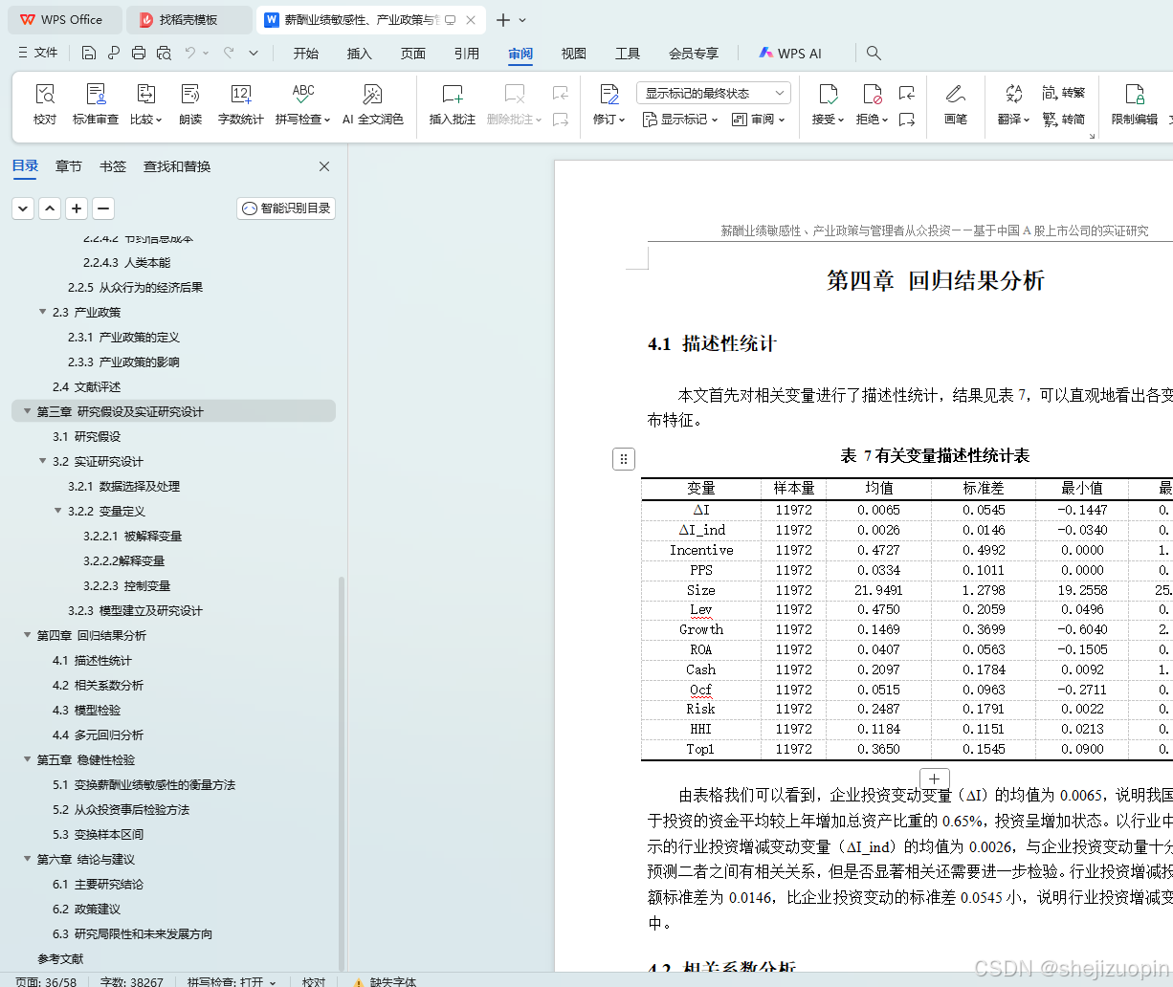Open the 翻译 translate tool
The image size is (1173, 987).
click(x=1013, y=104)
